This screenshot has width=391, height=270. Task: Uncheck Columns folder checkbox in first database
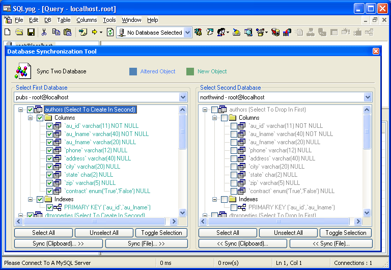(40, 118)
